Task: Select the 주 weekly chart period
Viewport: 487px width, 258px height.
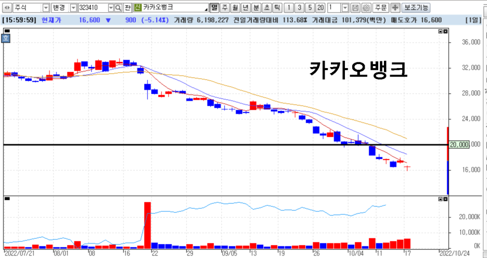Action: (x=225, y=8)
